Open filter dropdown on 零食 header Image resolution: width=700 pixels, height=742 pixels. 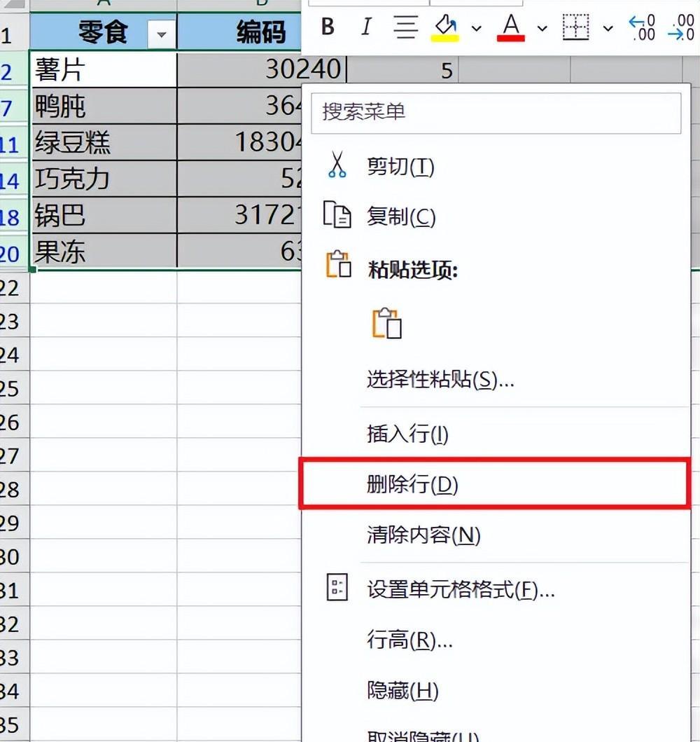pos(161,34)
